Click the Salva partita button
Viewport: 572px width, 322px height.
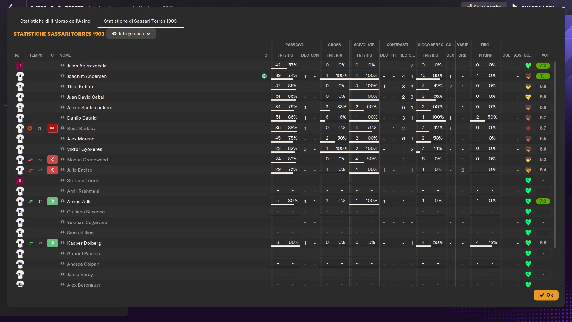pyautogui.click(x=484, y=6)
